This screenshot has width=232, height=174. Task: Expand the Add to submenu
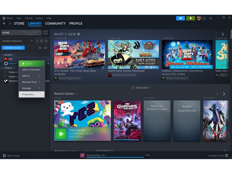31,76
